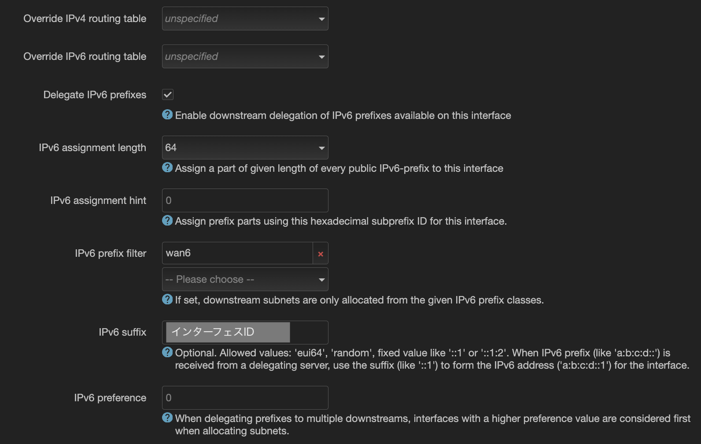Click the IPv6 preference input field

(x=245, y=398)
